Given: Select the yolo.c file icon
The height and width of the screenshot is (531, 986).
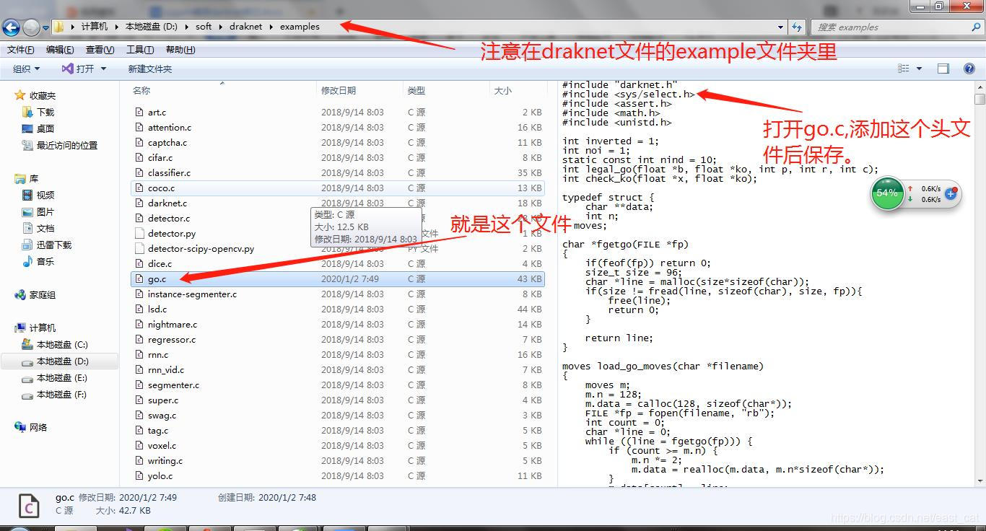Looking at the screenshot, I should click(x=139, y=475).
